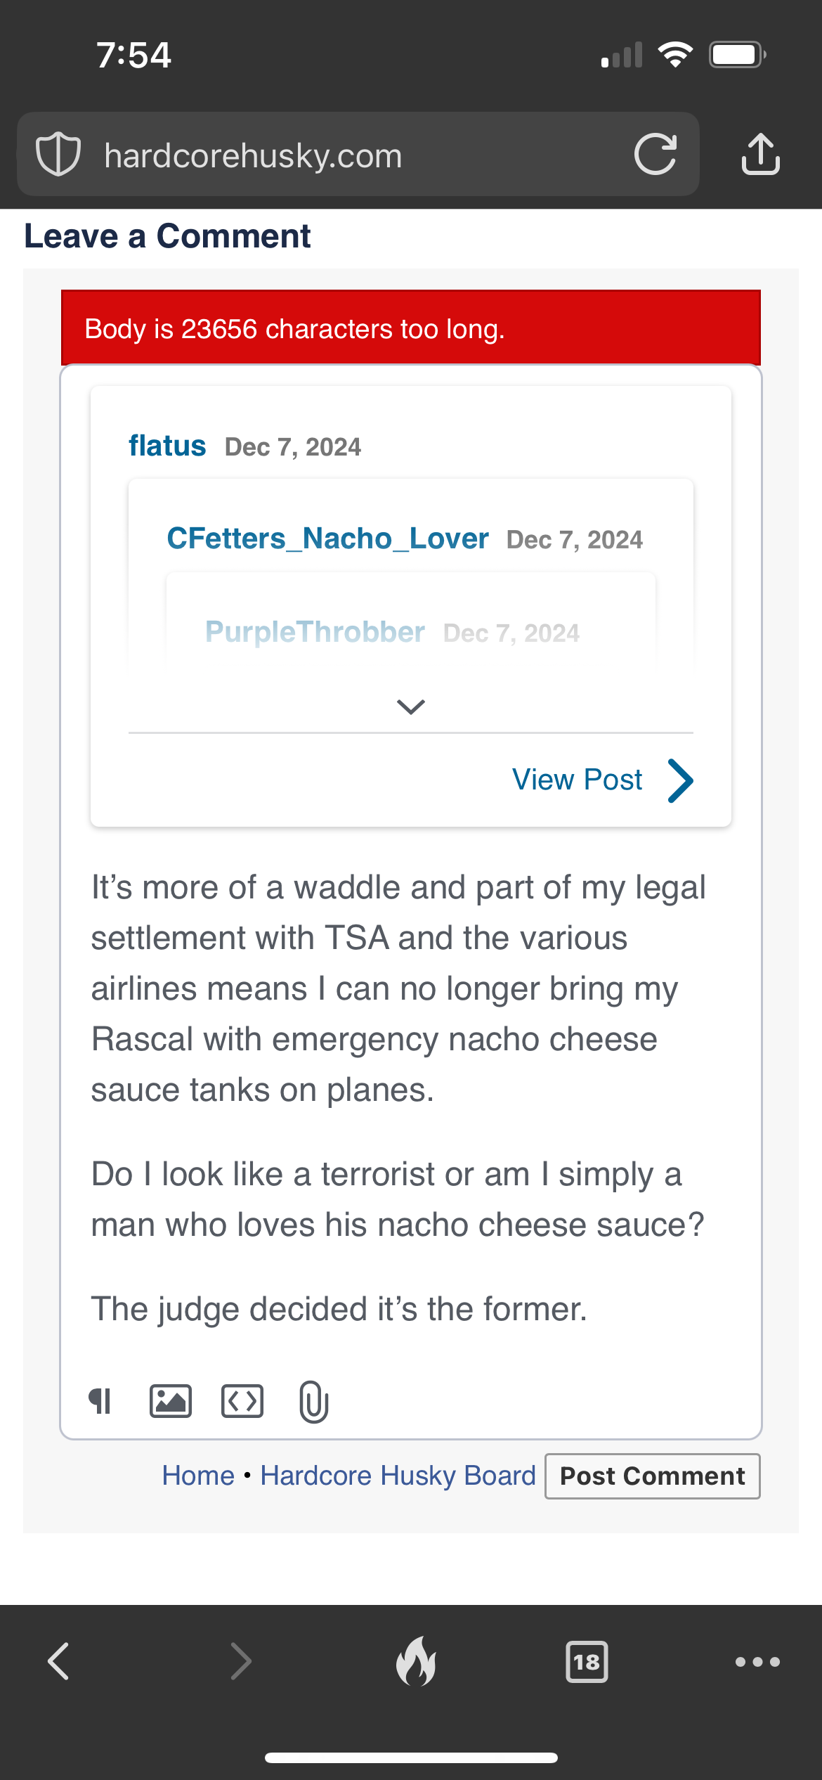Image resolution: width=822 pixels, height=1780 pixels.
Task: Insert an image using the picture icon
Action: (171, 1402)
